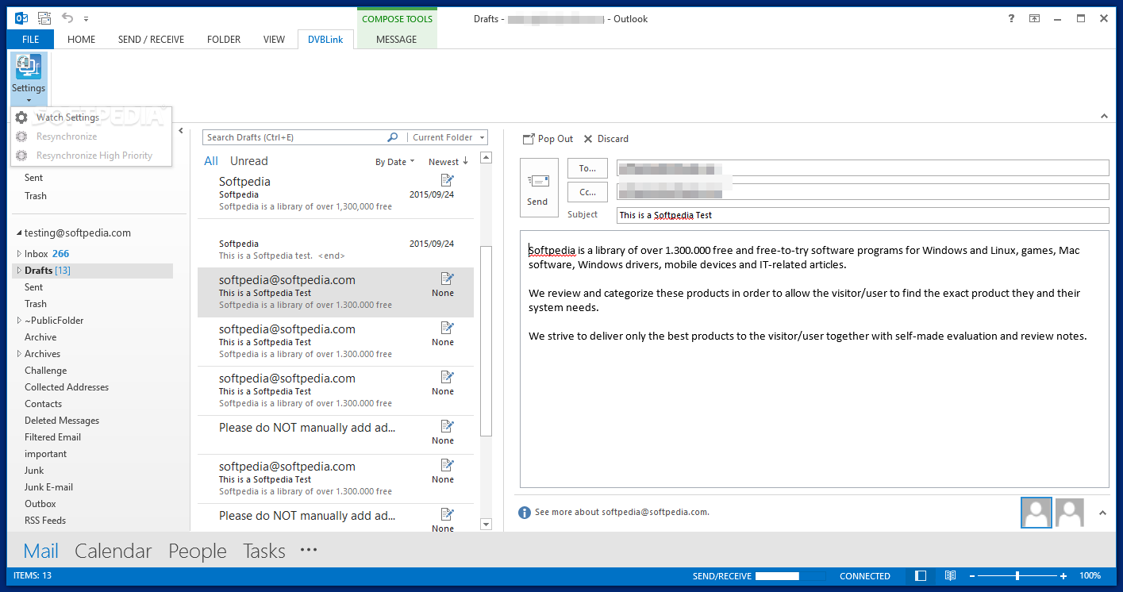Select the second contact photo thumbnail
Viewport: 1123px width, 592px height.
(x=1070, y=513)
